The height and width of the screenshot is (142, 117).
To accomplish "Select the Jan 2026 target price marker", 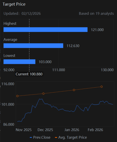I will click(x=74, y=90).
